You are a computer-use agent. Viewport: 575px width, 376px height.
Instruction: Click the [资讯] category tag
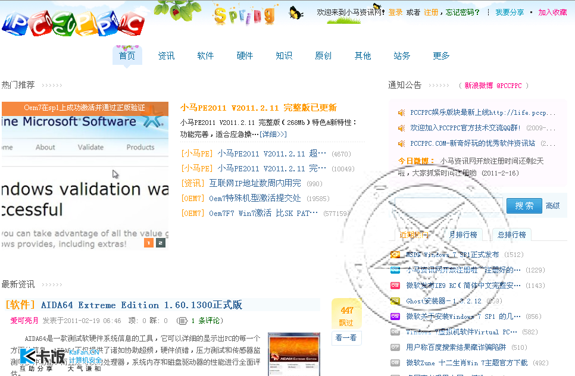[x=193, y=183]
